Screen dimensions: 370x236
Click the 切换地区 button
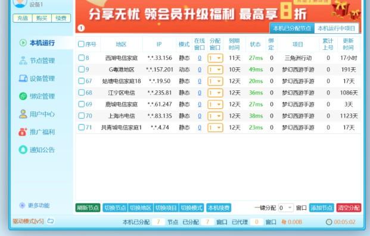tap(141, 207)
